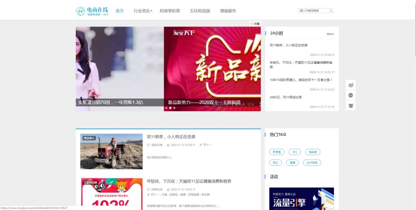Image resolution: width=416 pixels, height=210 pixels.
Task: Select the 直播 hot tag
Action: point(292,163)
